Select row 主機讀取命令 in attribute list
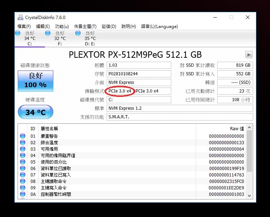The height and width of the screenshot is (217, 270). pos(132,181)
